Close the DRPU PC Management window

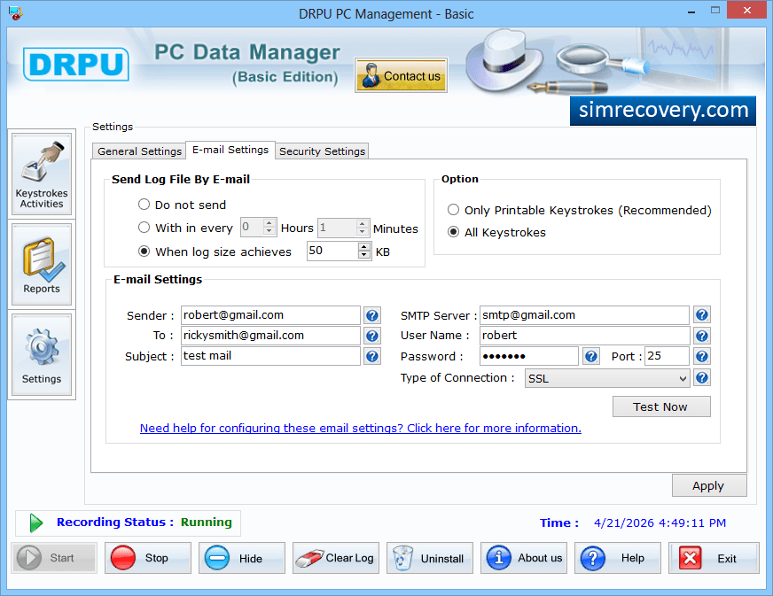(747, 11)
